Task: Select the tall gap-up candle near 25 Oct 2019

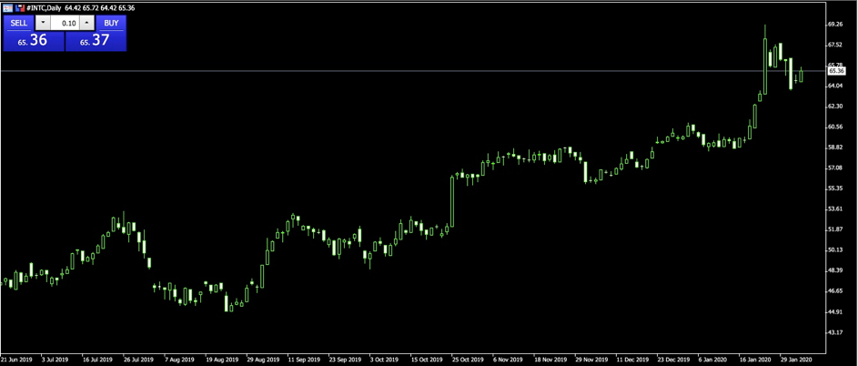Action: (x=452, y=201)
